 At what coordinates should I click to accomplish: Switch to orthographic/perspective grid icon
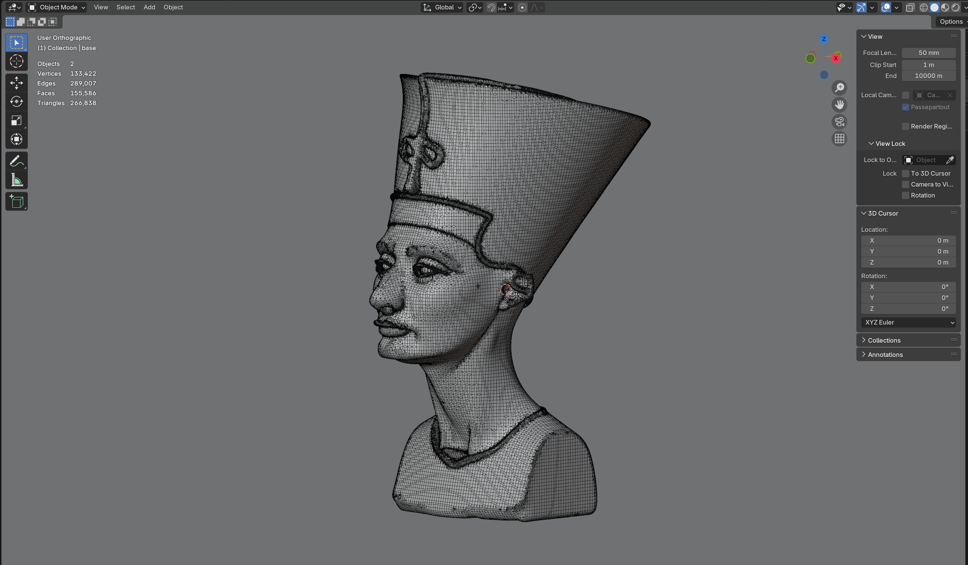pyautogui.click(x=839, y=139)
